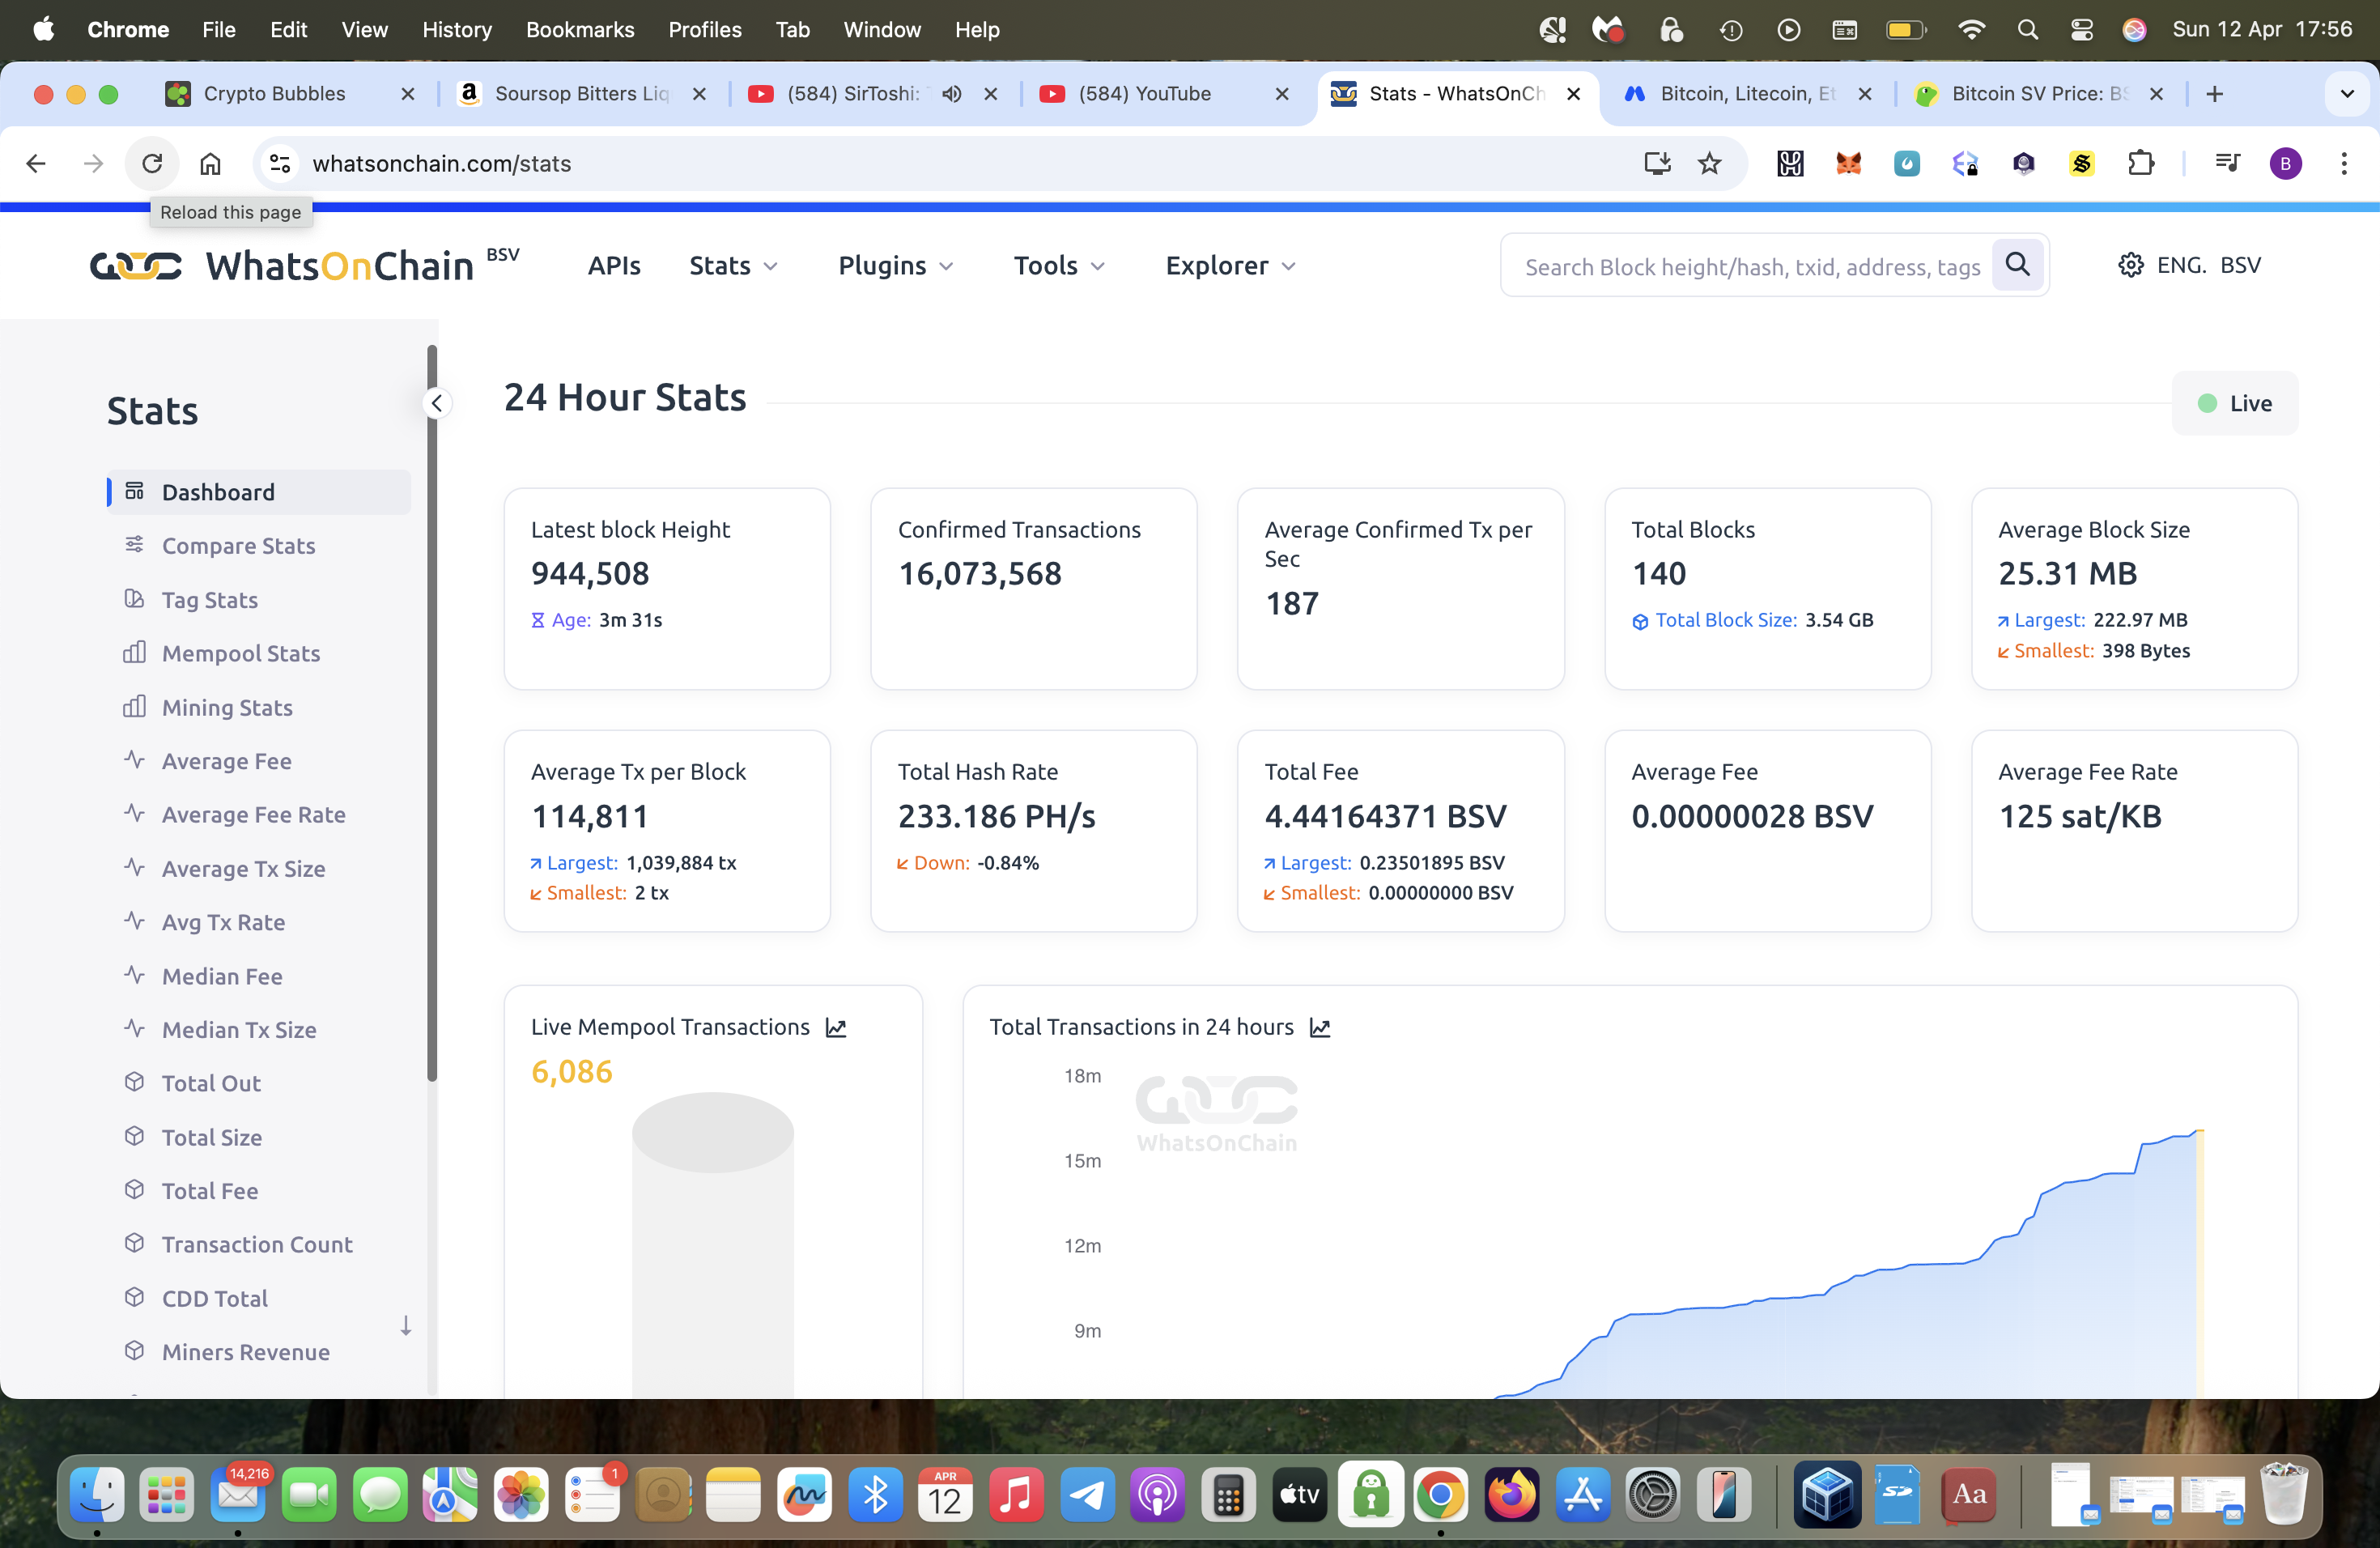Open the APIs navigation link
This screenshot has width=2380, height=1548.
tap(614, 265)
